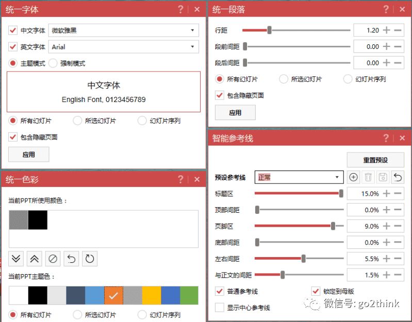
Task: Click the 左右间距 slider handle
Action: 304,259
